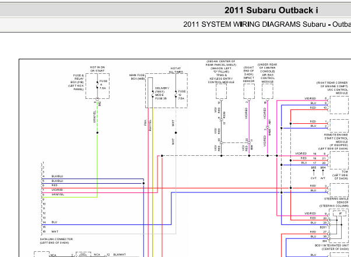Click the dashed air bag control module box
This screenshot has height=257, width=351.
click(x=268, y=91)
